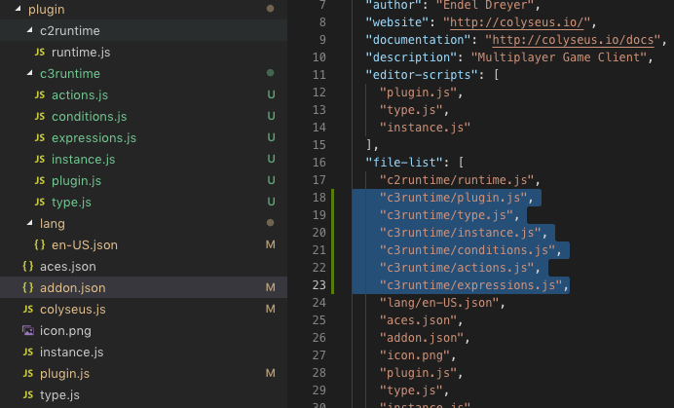Screen dimensions: 674x408
Task: Select addon.json in explorer
Action: [73, 287]
